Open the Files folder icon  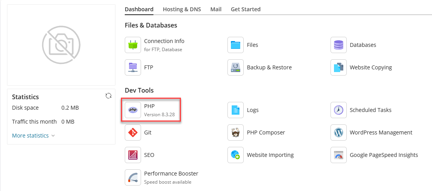pyautogui.click(x=236, y=45)
